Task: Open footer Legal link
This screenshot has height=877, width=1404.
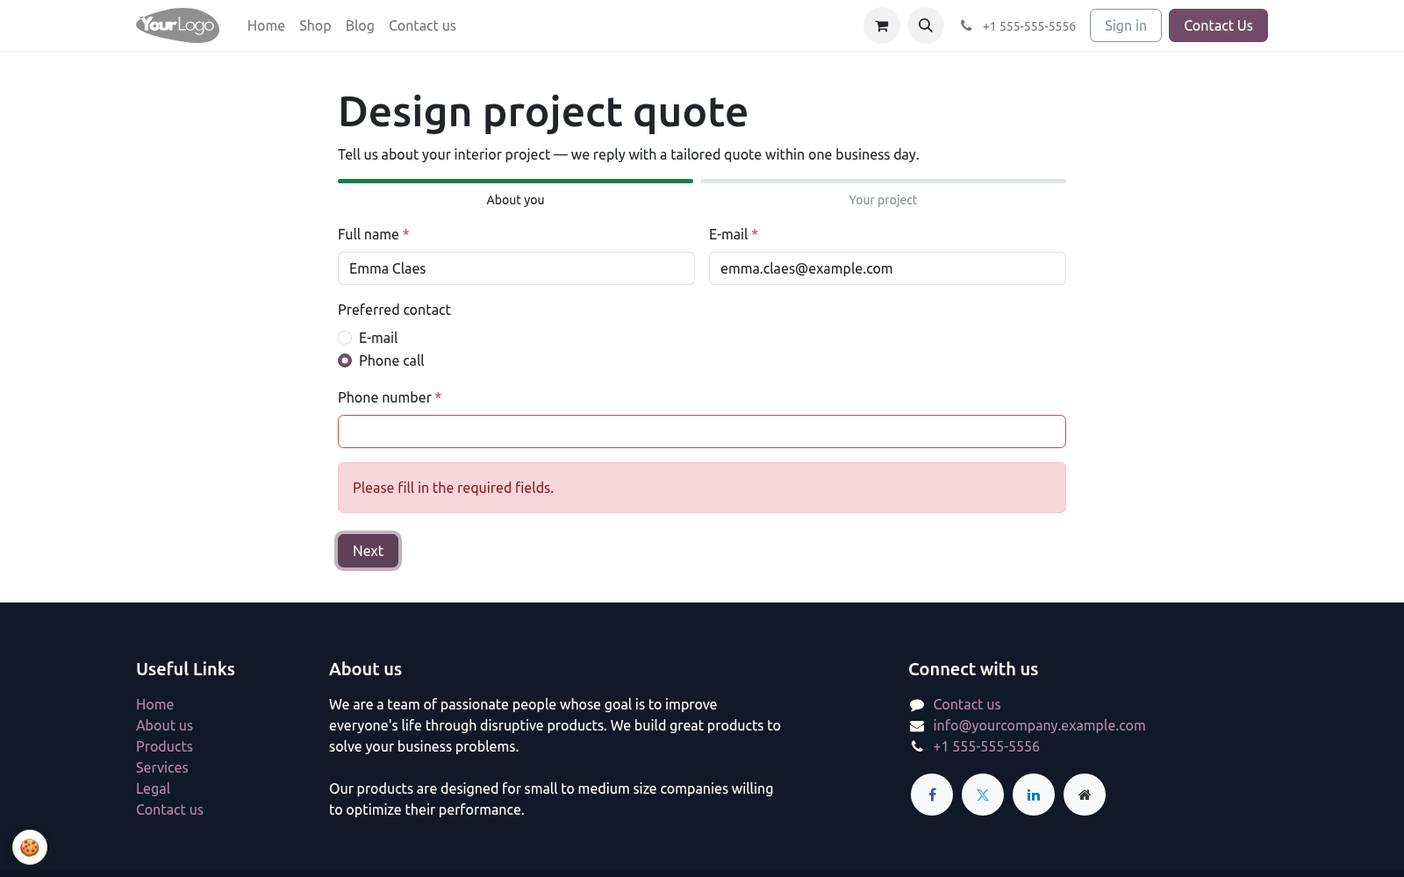Action: click(x=153, y=788)
